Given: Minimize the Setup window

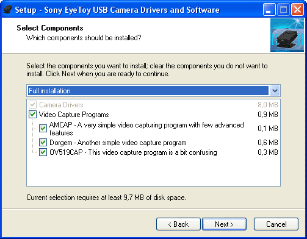Looking at the screenshot, I should point(269,10).
